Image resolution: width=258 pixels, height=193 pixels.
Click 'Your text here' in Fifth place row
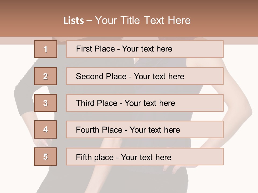click(146, 157)
